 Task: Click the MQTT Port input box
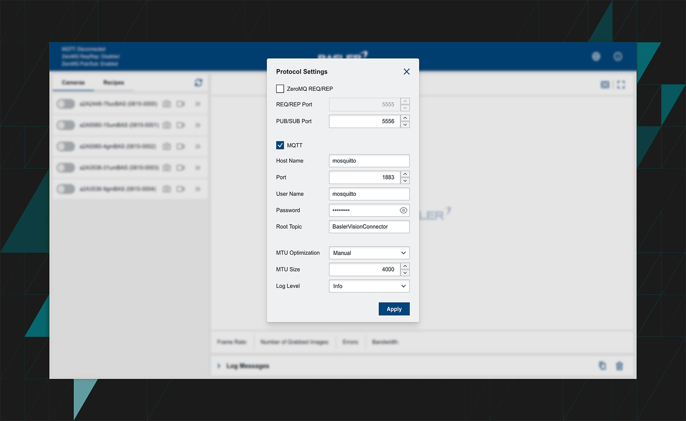pyautogui.click(x=365, y=177)
